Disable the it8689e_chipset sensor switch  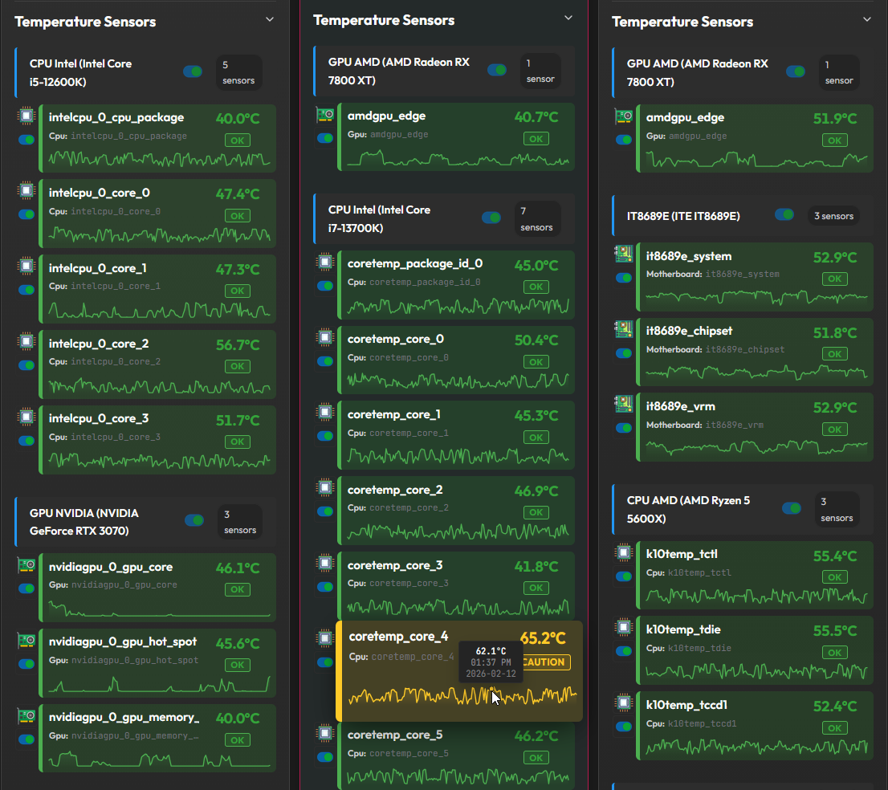pyautogui.click(x=624, y=352)
